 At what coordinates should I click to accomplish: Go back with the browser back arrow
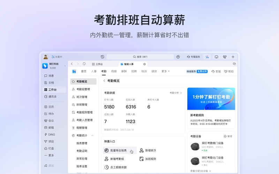[72, 64]
